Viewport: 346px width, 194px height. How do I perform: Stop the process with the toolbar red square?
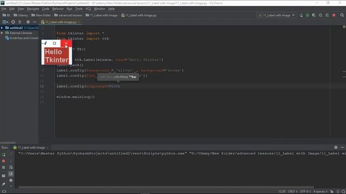point(334,15)
